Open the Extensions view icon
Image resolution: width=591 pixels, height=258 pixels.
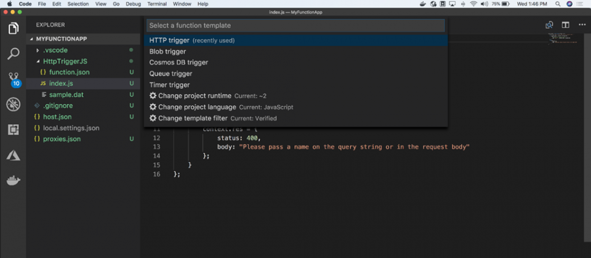point(13,130)
